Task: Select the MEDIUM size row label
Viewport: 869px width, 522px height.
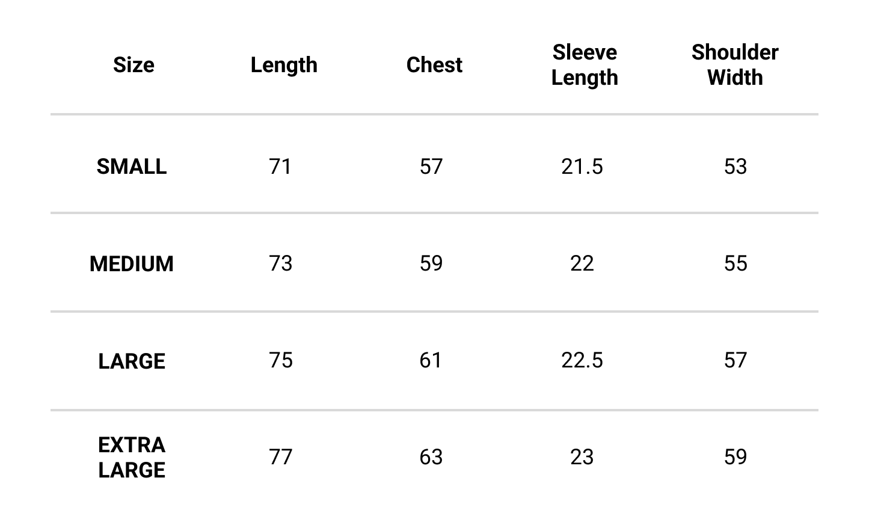Action: pyautogui.click(x=132, y=264)
